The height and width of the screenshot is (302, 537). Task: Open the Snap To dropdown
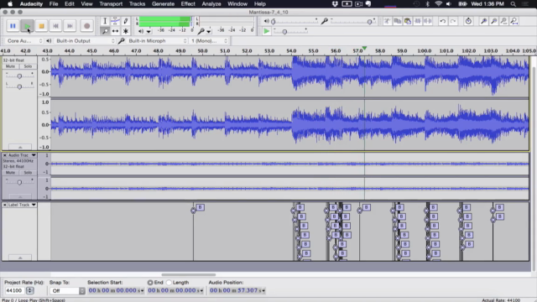(x=67, y=291)
